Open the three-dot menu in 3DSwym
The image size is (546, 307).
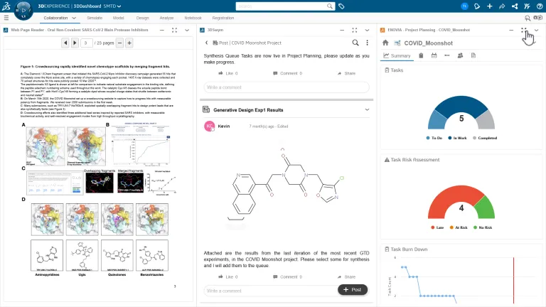pos(367,43)
